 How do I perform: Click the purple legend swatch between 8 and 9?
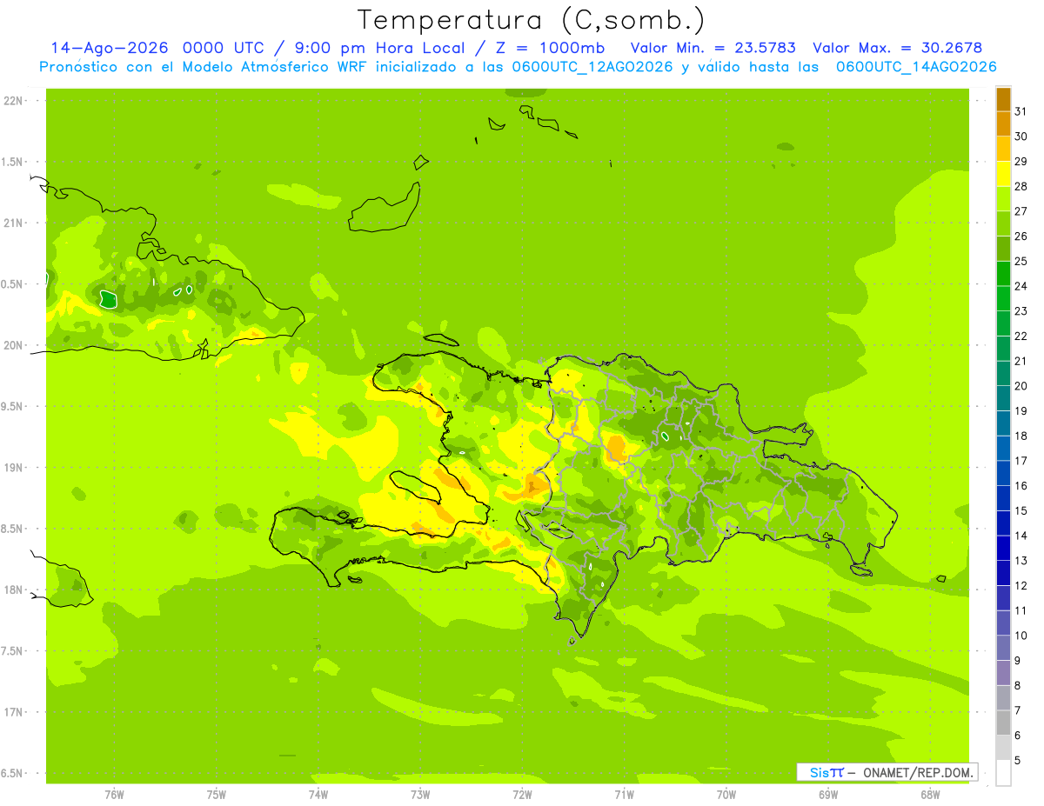pyautogui.click(x=1003, y=673)
